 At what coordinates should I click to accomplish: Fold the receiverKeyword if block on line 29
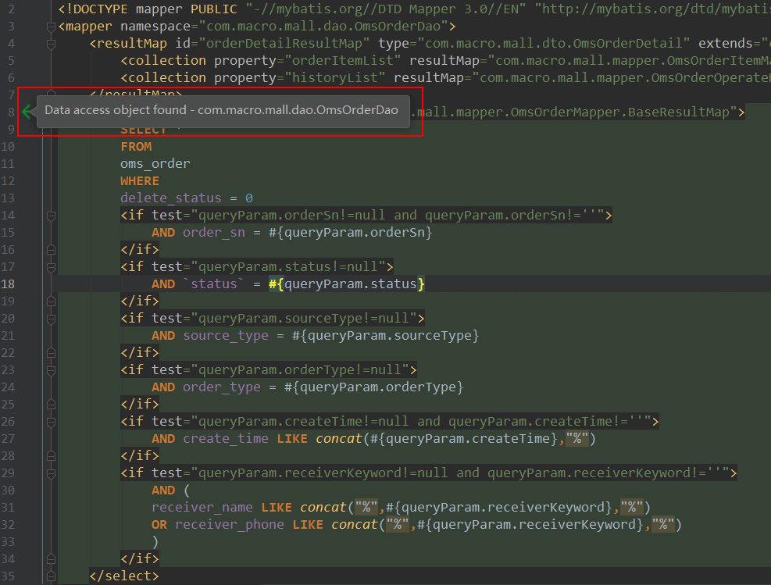(x=51, y=473)
